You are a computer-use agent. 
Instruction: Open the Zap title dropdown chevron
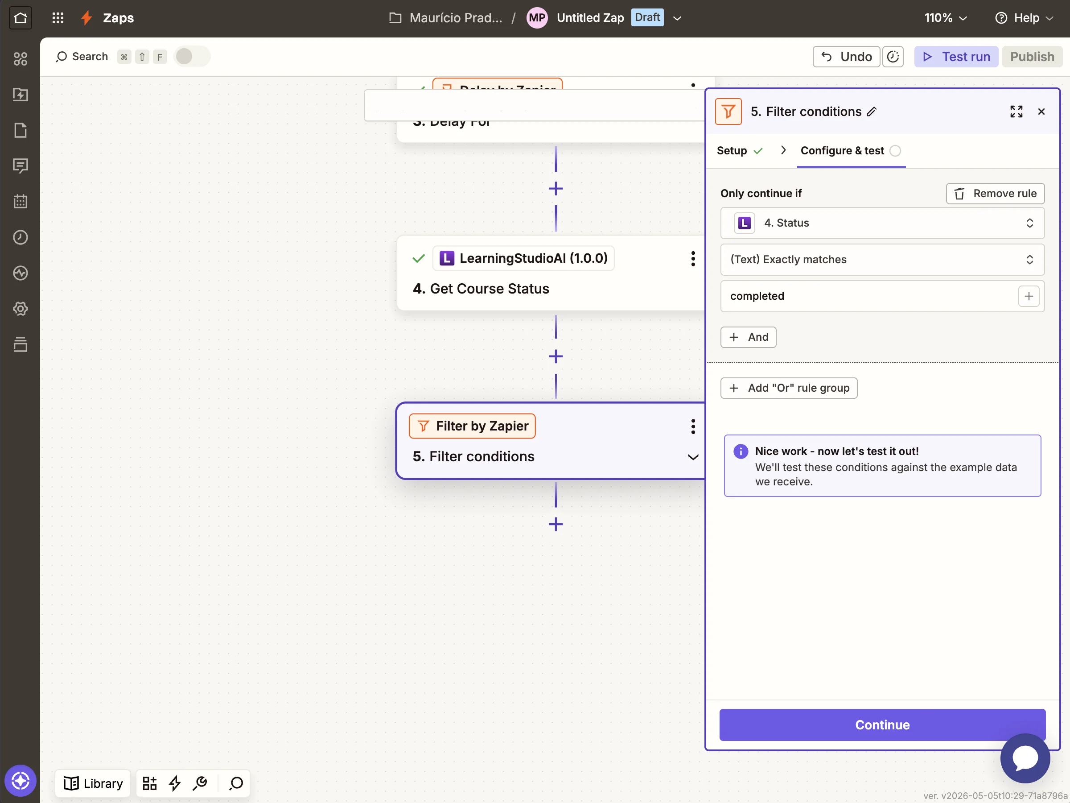coord(677,18)
